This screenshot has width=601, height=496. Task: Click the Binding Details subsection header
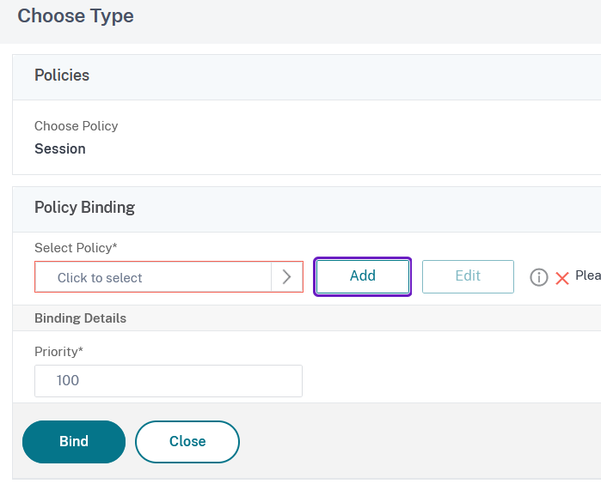tap(80, 318)
